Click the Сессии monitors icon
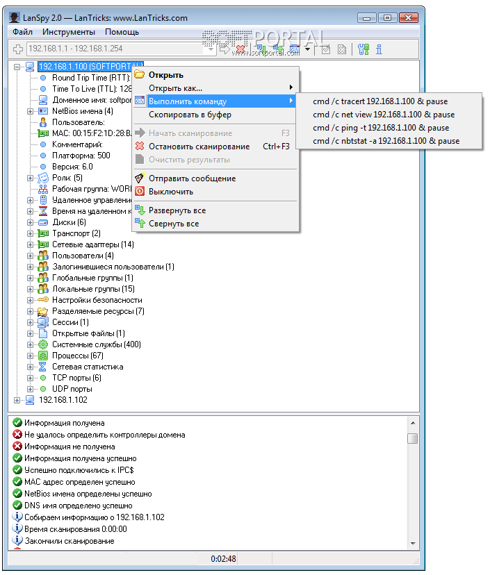The height and width of the screenshot is (575, 490). (x=43, y=322)
